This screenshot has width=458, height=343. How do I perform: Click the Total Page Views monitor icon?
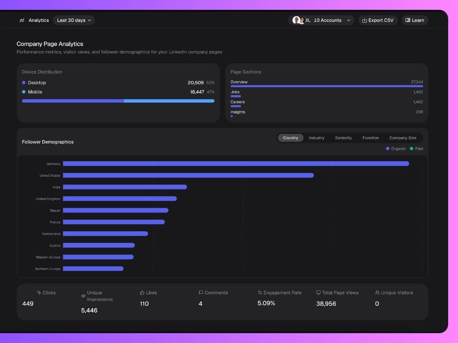point(318,293)
